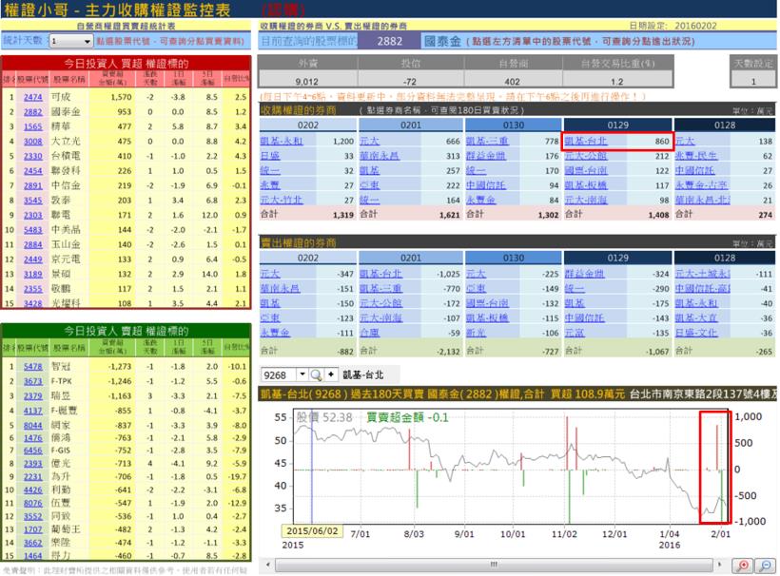
Task: Open stock code 5483 中美晶 link
Action: 33,230
